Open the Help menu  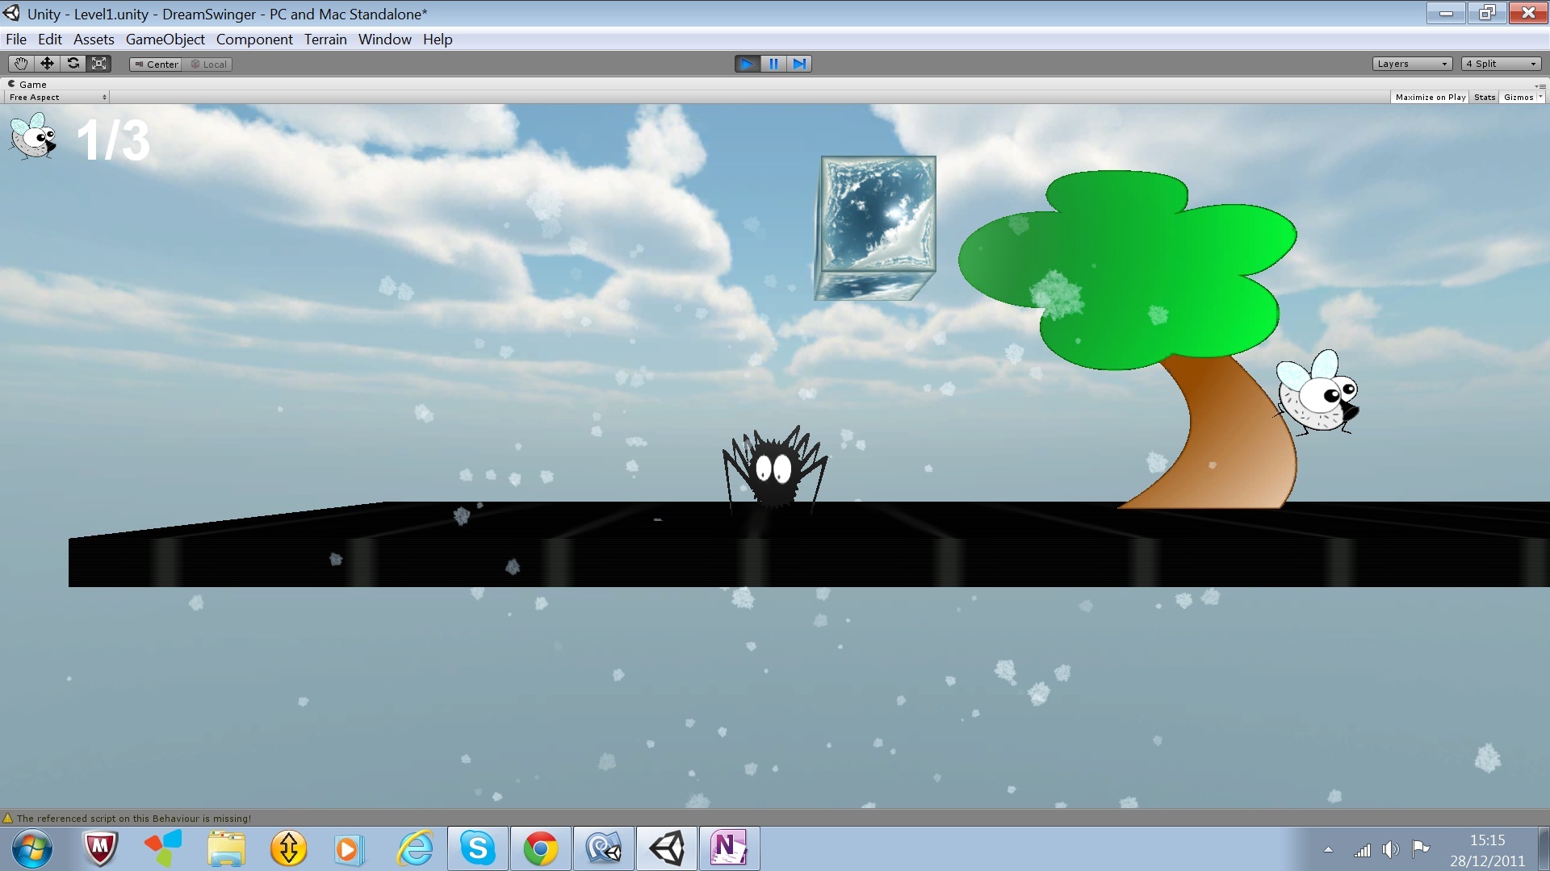[x=438, y=39]
